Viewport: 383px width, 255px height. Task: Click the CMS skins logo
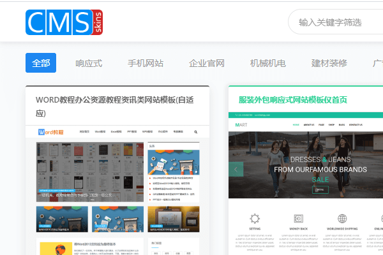click(x=64, y=22)
